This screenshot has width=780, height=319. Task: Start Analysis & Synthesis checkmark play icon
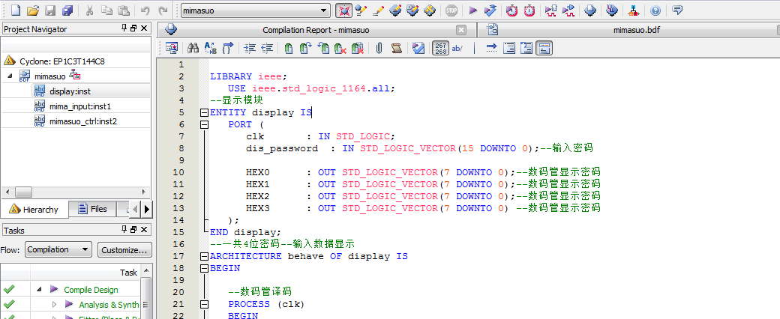[490, 10]
